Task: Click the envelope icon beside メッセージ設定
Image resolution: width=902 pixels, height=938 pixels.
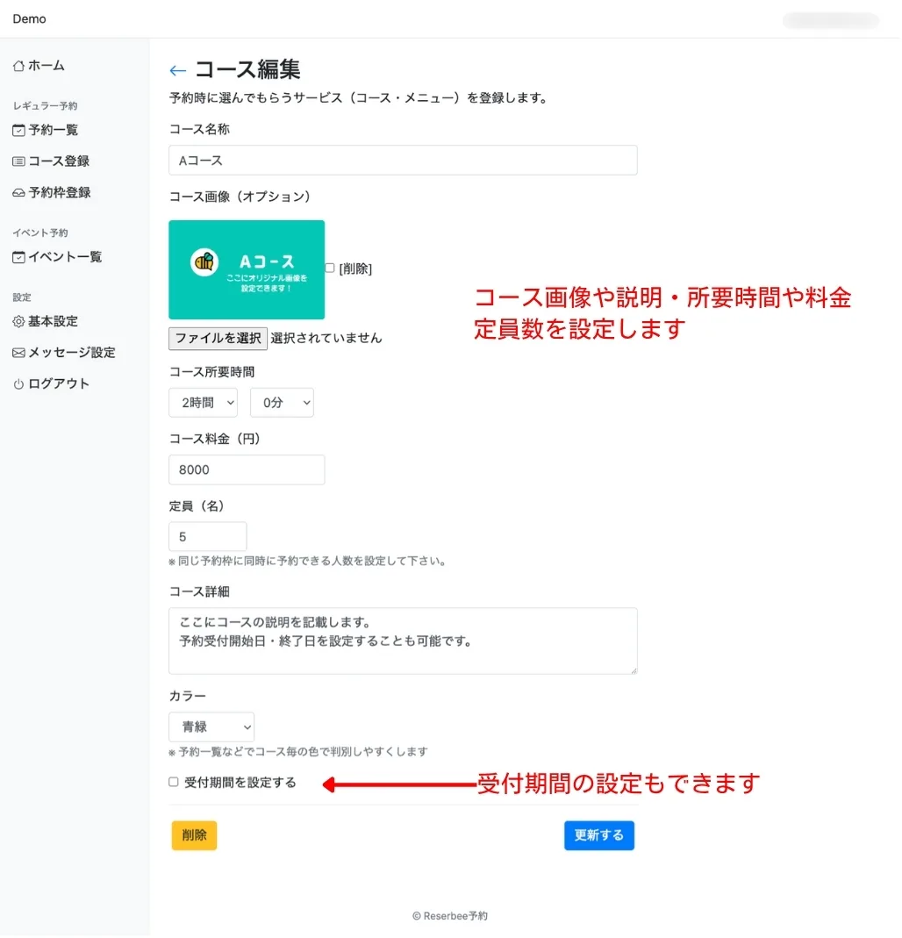Action: [18, 353]
